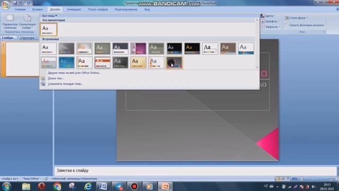Apply the brown theme thumbnail
The height and width of the screenshot is (191, 339).
click(228, 48)
